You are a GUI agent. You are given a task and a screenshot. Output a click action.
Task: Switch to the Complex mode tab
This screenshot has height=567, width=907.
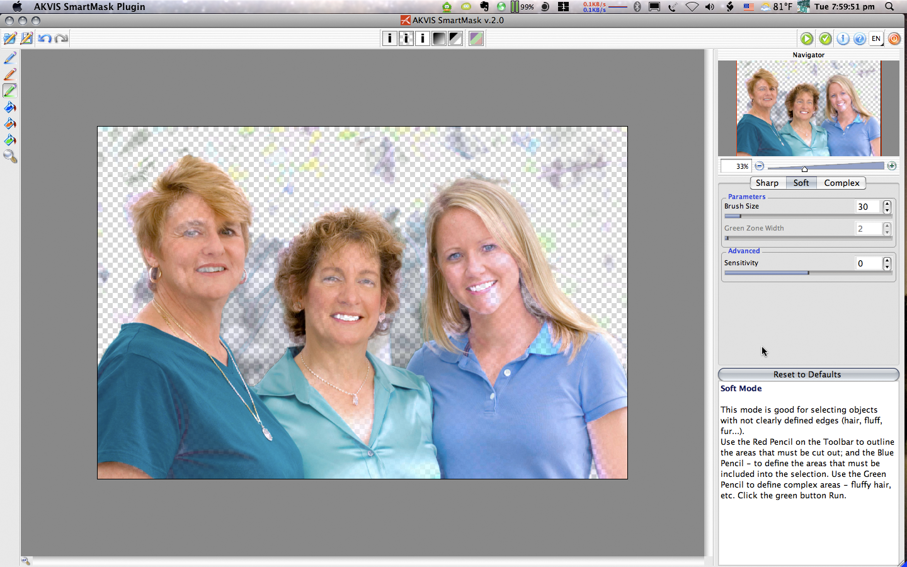(841, 183)
